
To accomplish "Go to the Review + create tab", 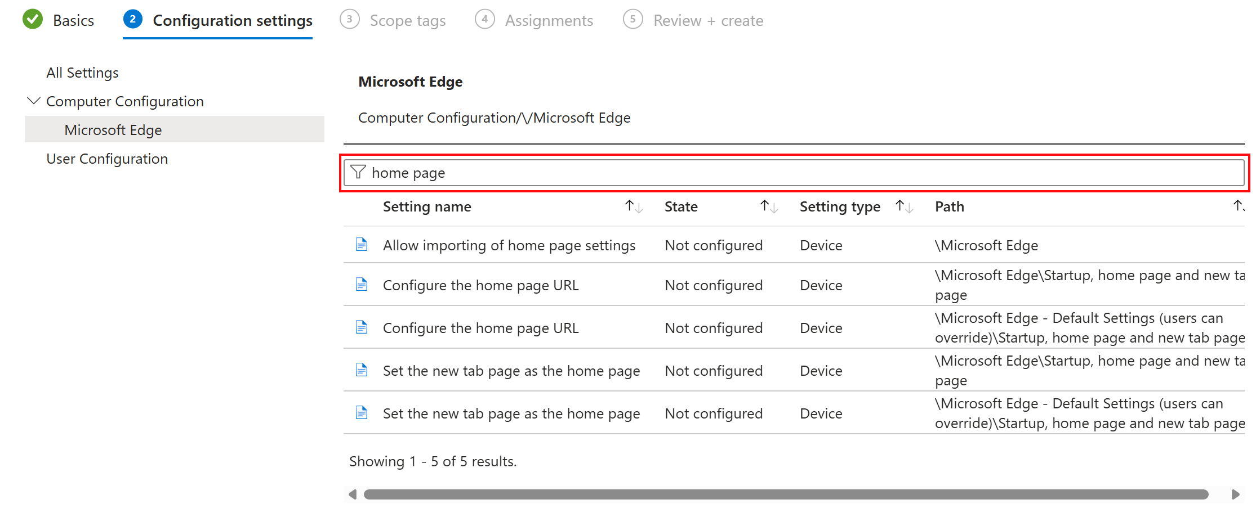I will 709,21.
